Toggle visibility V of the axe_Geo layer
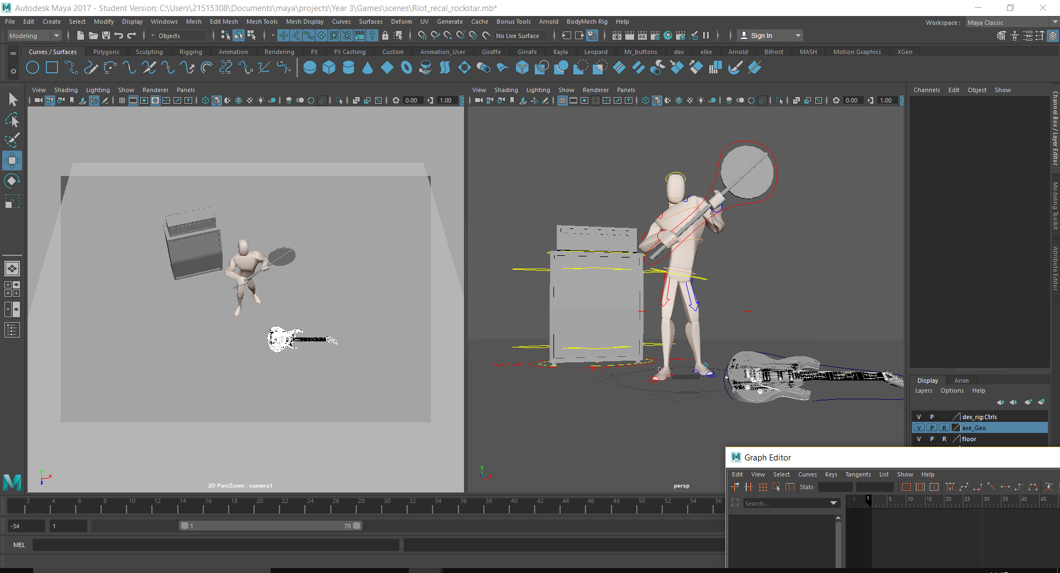The image size is (1060, 573). 919,428
